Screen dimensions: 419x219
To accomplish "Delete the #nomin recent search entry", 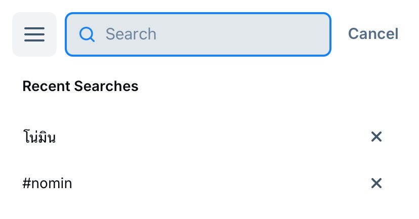I will click(x=376, y=183).
